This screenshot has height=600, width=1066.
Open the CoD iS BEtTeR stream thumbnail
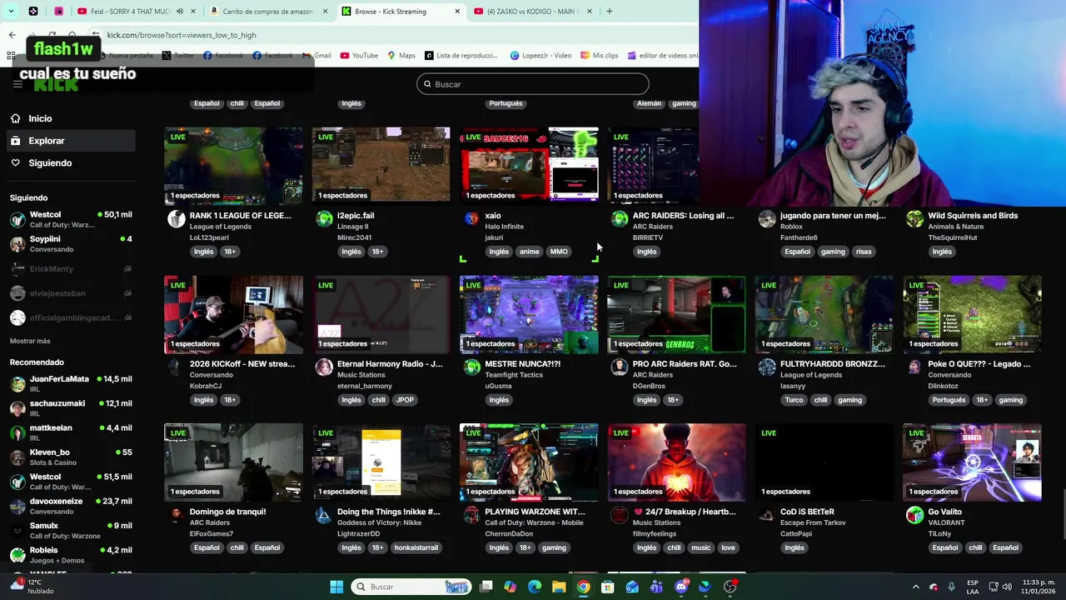click(824, 462)
